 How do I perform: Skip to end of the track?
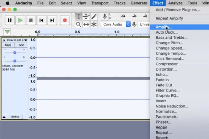(x=52, y=20)
